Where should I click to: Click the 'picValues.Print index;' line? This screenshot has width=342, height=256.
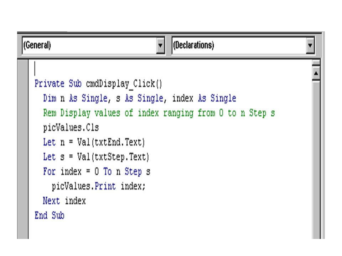pyautogui.click(x=98, y=186)
